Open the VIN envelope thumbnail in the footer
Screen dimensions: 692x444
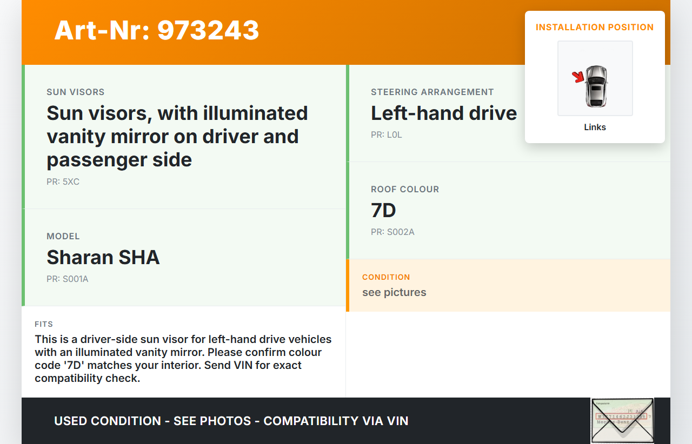[x=622, y=421]
